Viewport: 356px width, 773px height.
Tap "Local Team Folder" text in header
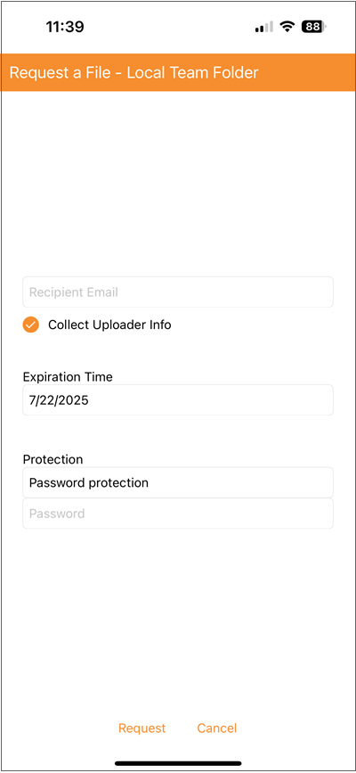tap(192, 72)
